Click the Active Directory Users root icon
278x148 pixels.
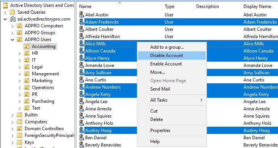coord(5,5)
